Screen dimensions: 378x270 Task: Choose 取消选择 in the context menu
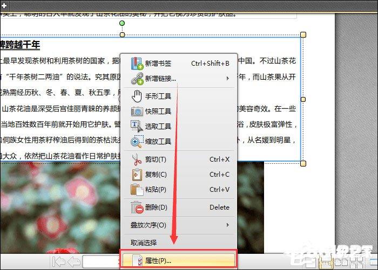(179, 243)
